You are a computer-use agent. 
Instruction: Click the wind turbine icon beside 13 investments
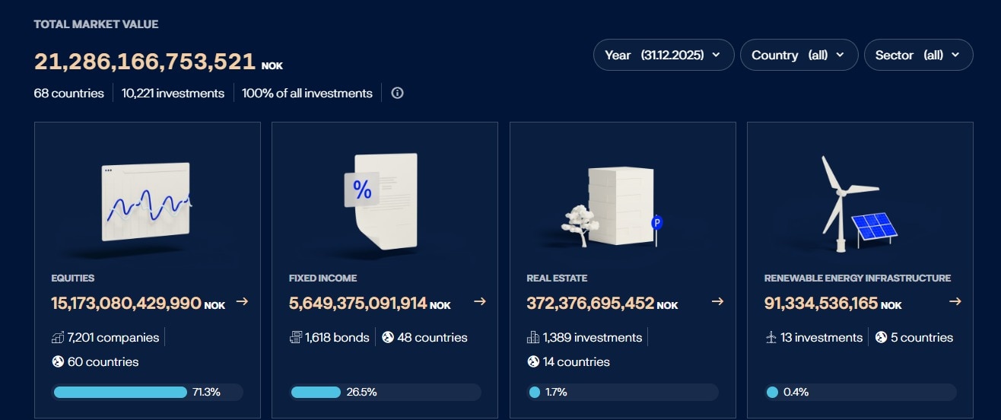[771, 337]
